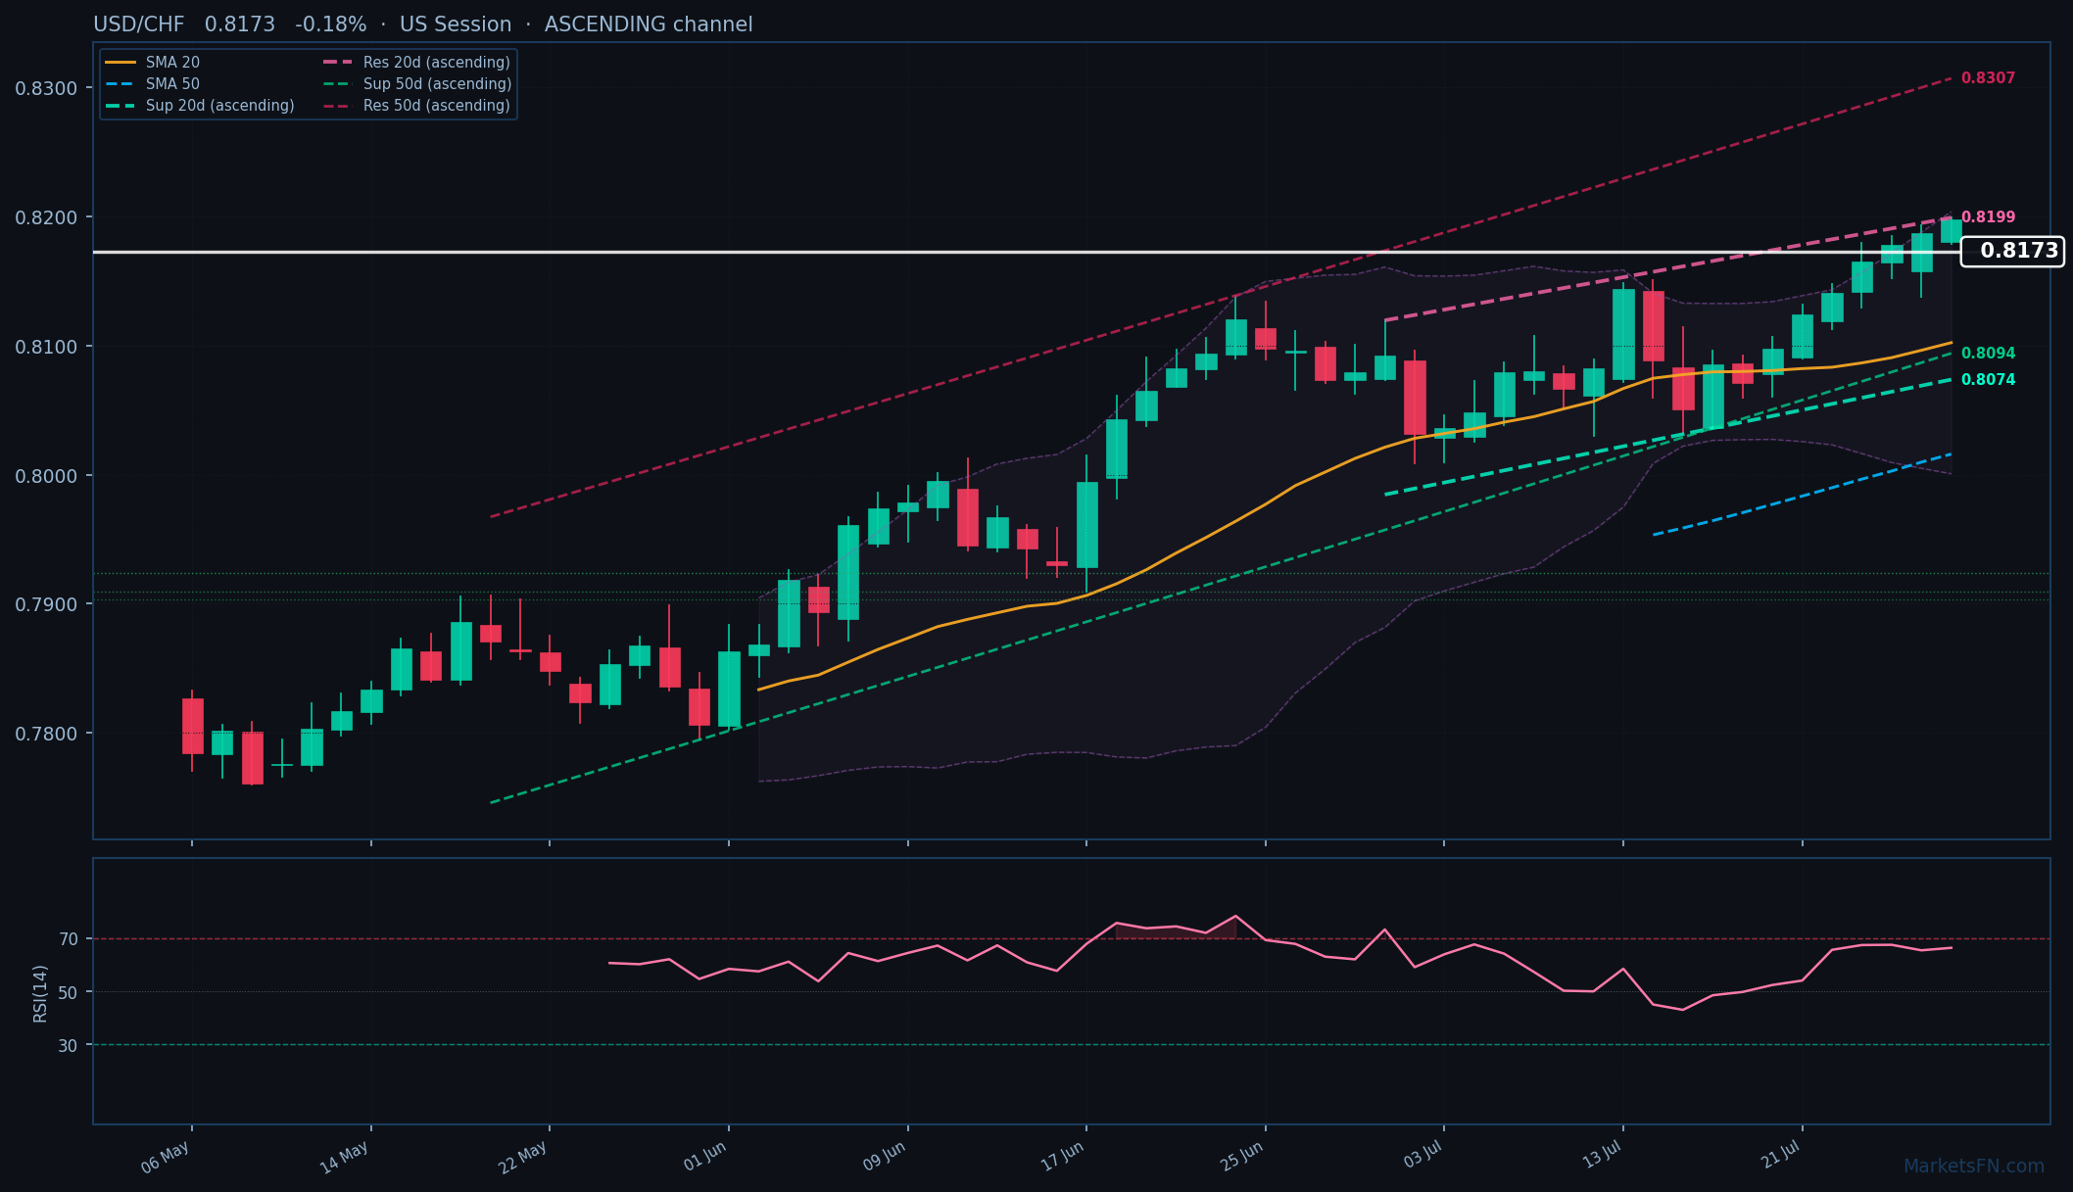
Task: Click the -0.18% change value in title
Action: pyautogui.click(x=331, y=24)
